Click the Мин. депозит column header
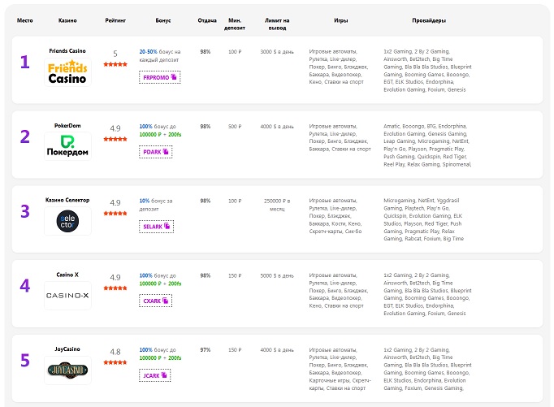This screenshot has height=407, width=554. coord(235,24)
